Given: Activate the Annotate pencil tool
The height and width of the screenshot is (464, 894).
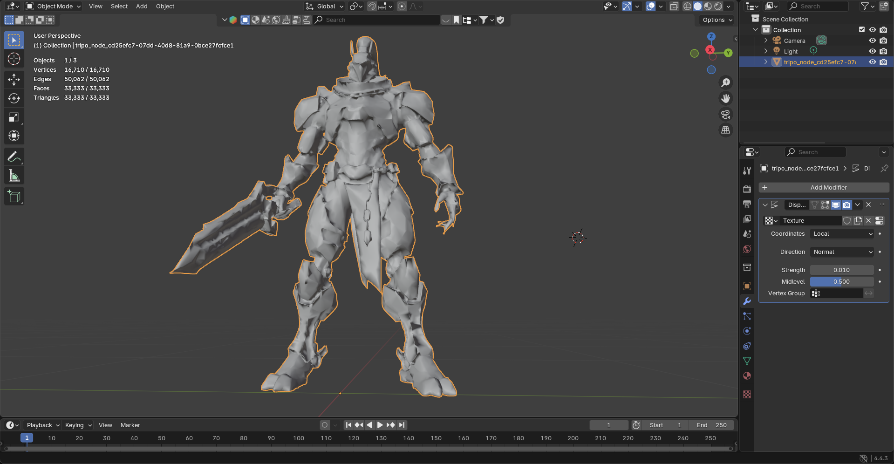Looking at the screenshot, I should pyautogui.click(x=14, y=157).
